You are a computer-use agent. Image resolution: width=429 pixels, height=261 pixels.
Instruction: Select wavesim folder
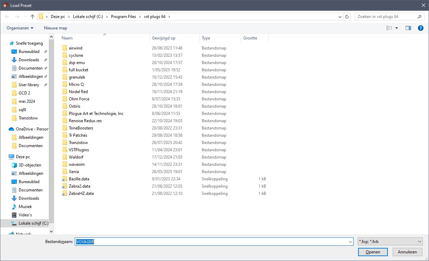click(76, 164)
